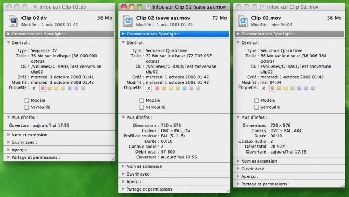Click the Clip 02.dv file icon

13,21
